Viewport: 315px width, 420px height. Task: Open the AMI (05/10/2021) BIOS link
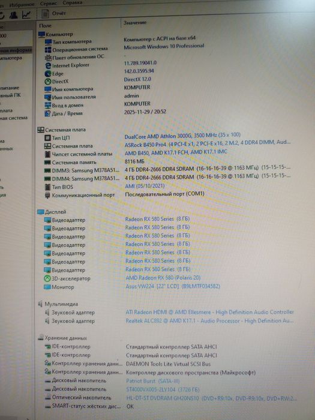click(145, 186)
